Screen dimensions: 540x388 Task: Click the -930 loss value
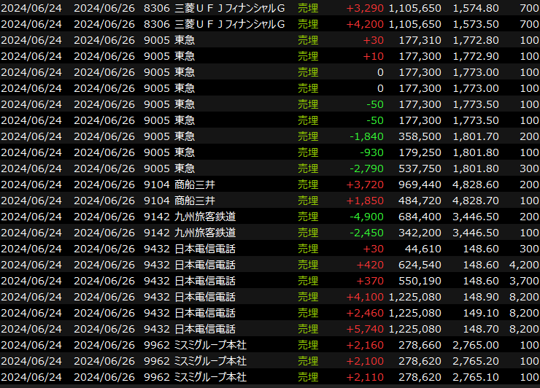tap(370, 152)
